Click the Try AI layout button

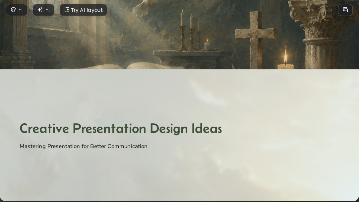pyautogui.click(x=83, y=10)
